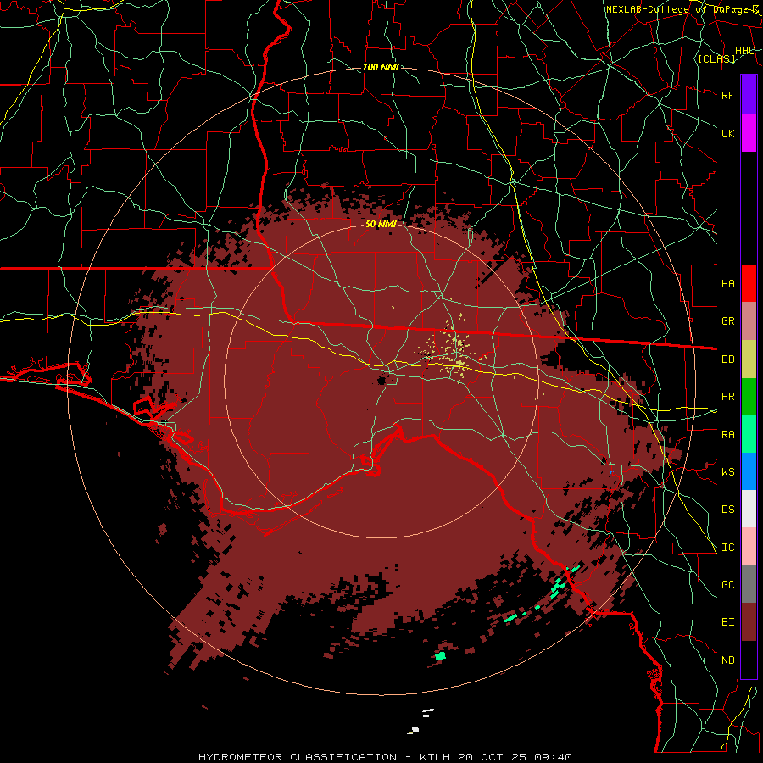This screenshot has height=763, width=763.
Task: Click the [CLAS] label near legend
Action: tap(716, 58)
